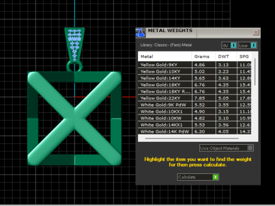The width and height of the screenshot is (275, 206).
Task: Click the Library: Classic (Fast)-Metal label
Action: (166, 45)
